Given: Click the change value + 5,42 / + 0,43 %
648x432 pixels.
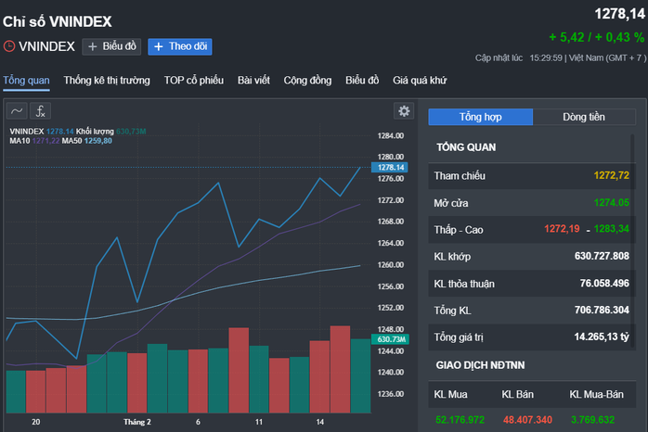Looking at the screenshot, I should [596, 37].
